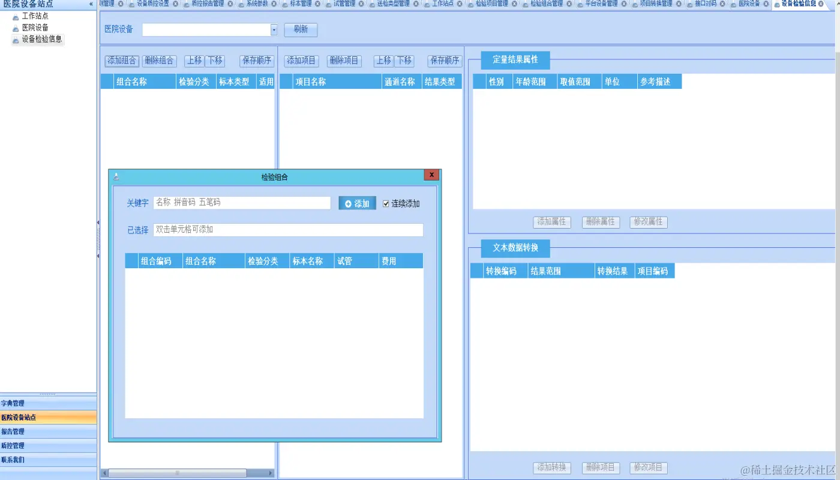Open the 字典管理 accordion section
The height and width of the screenshot is (480, 840).
pyautogui.click(x=48, y=403)
